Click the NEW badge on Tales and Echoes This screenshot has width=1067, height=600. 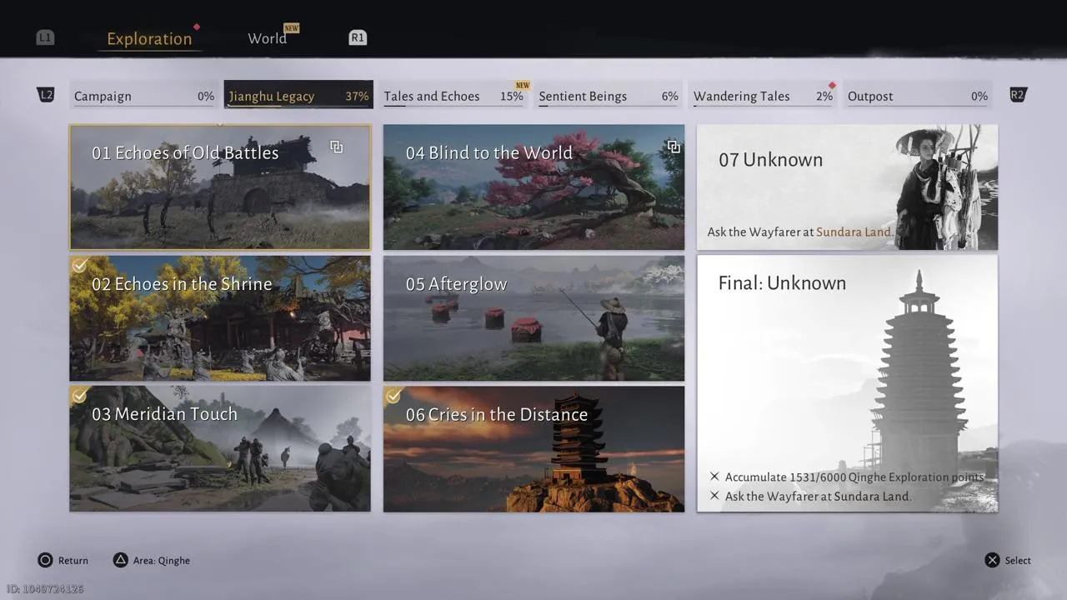(x=523, y=85)
